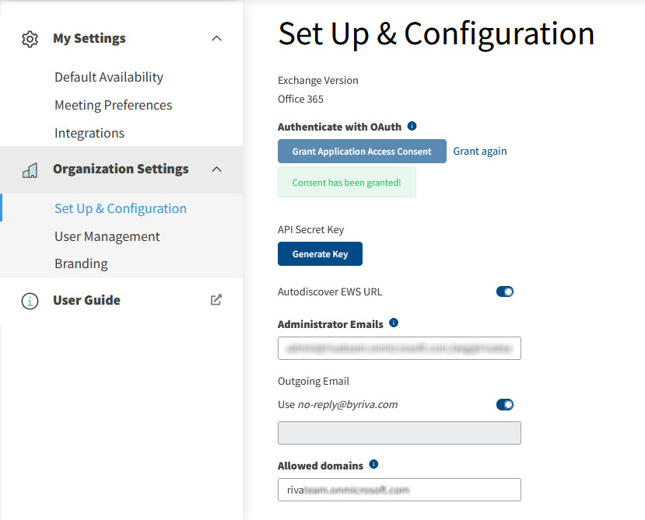
Task: Toggle the Autodiscover EWS URL switch
Action: click(505, 291)
